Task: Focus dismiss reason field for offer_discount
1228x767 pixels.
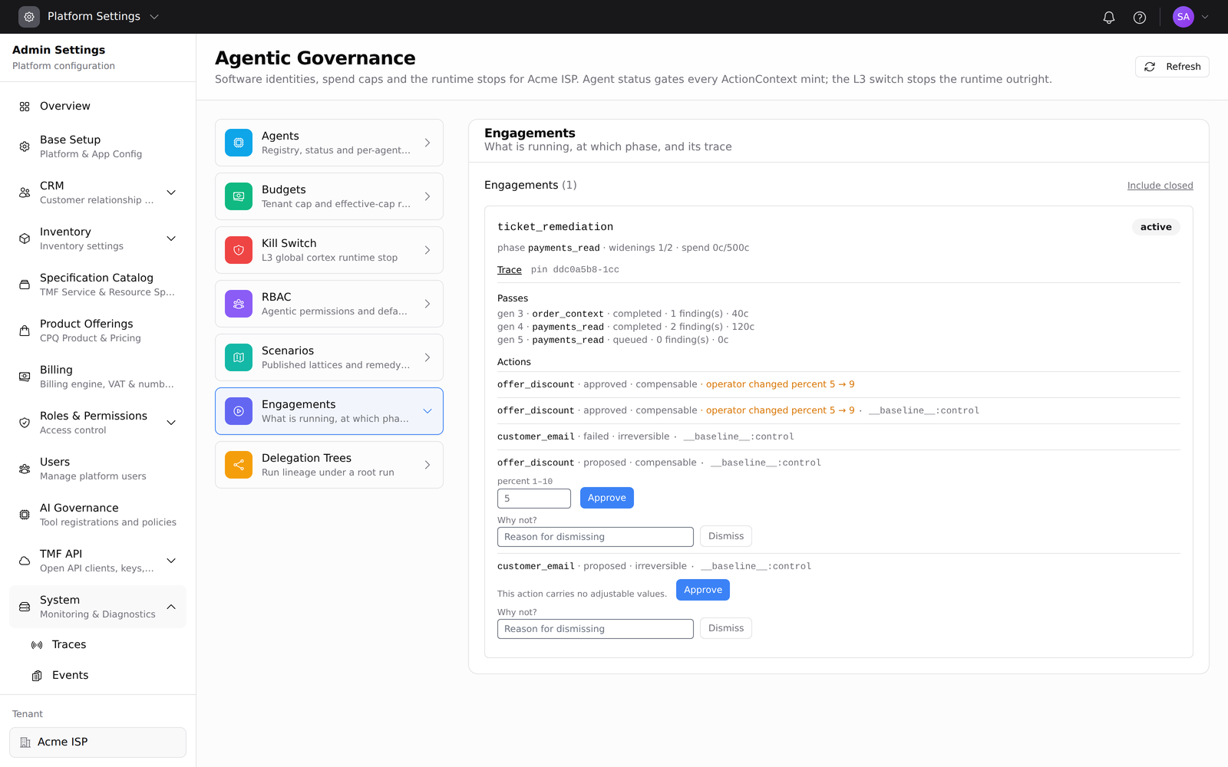Action: 596,537
